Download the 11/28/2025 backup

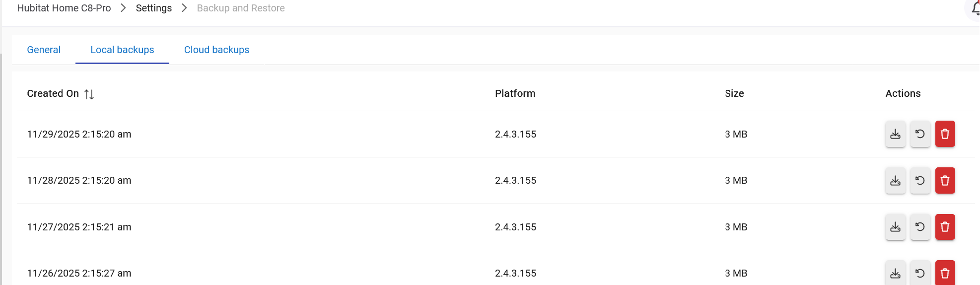click(895, 181)
